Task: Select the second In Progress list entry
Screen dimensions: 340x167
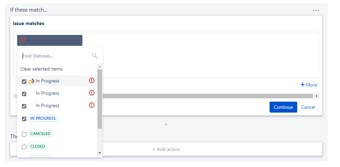Action: coord(57,93)
